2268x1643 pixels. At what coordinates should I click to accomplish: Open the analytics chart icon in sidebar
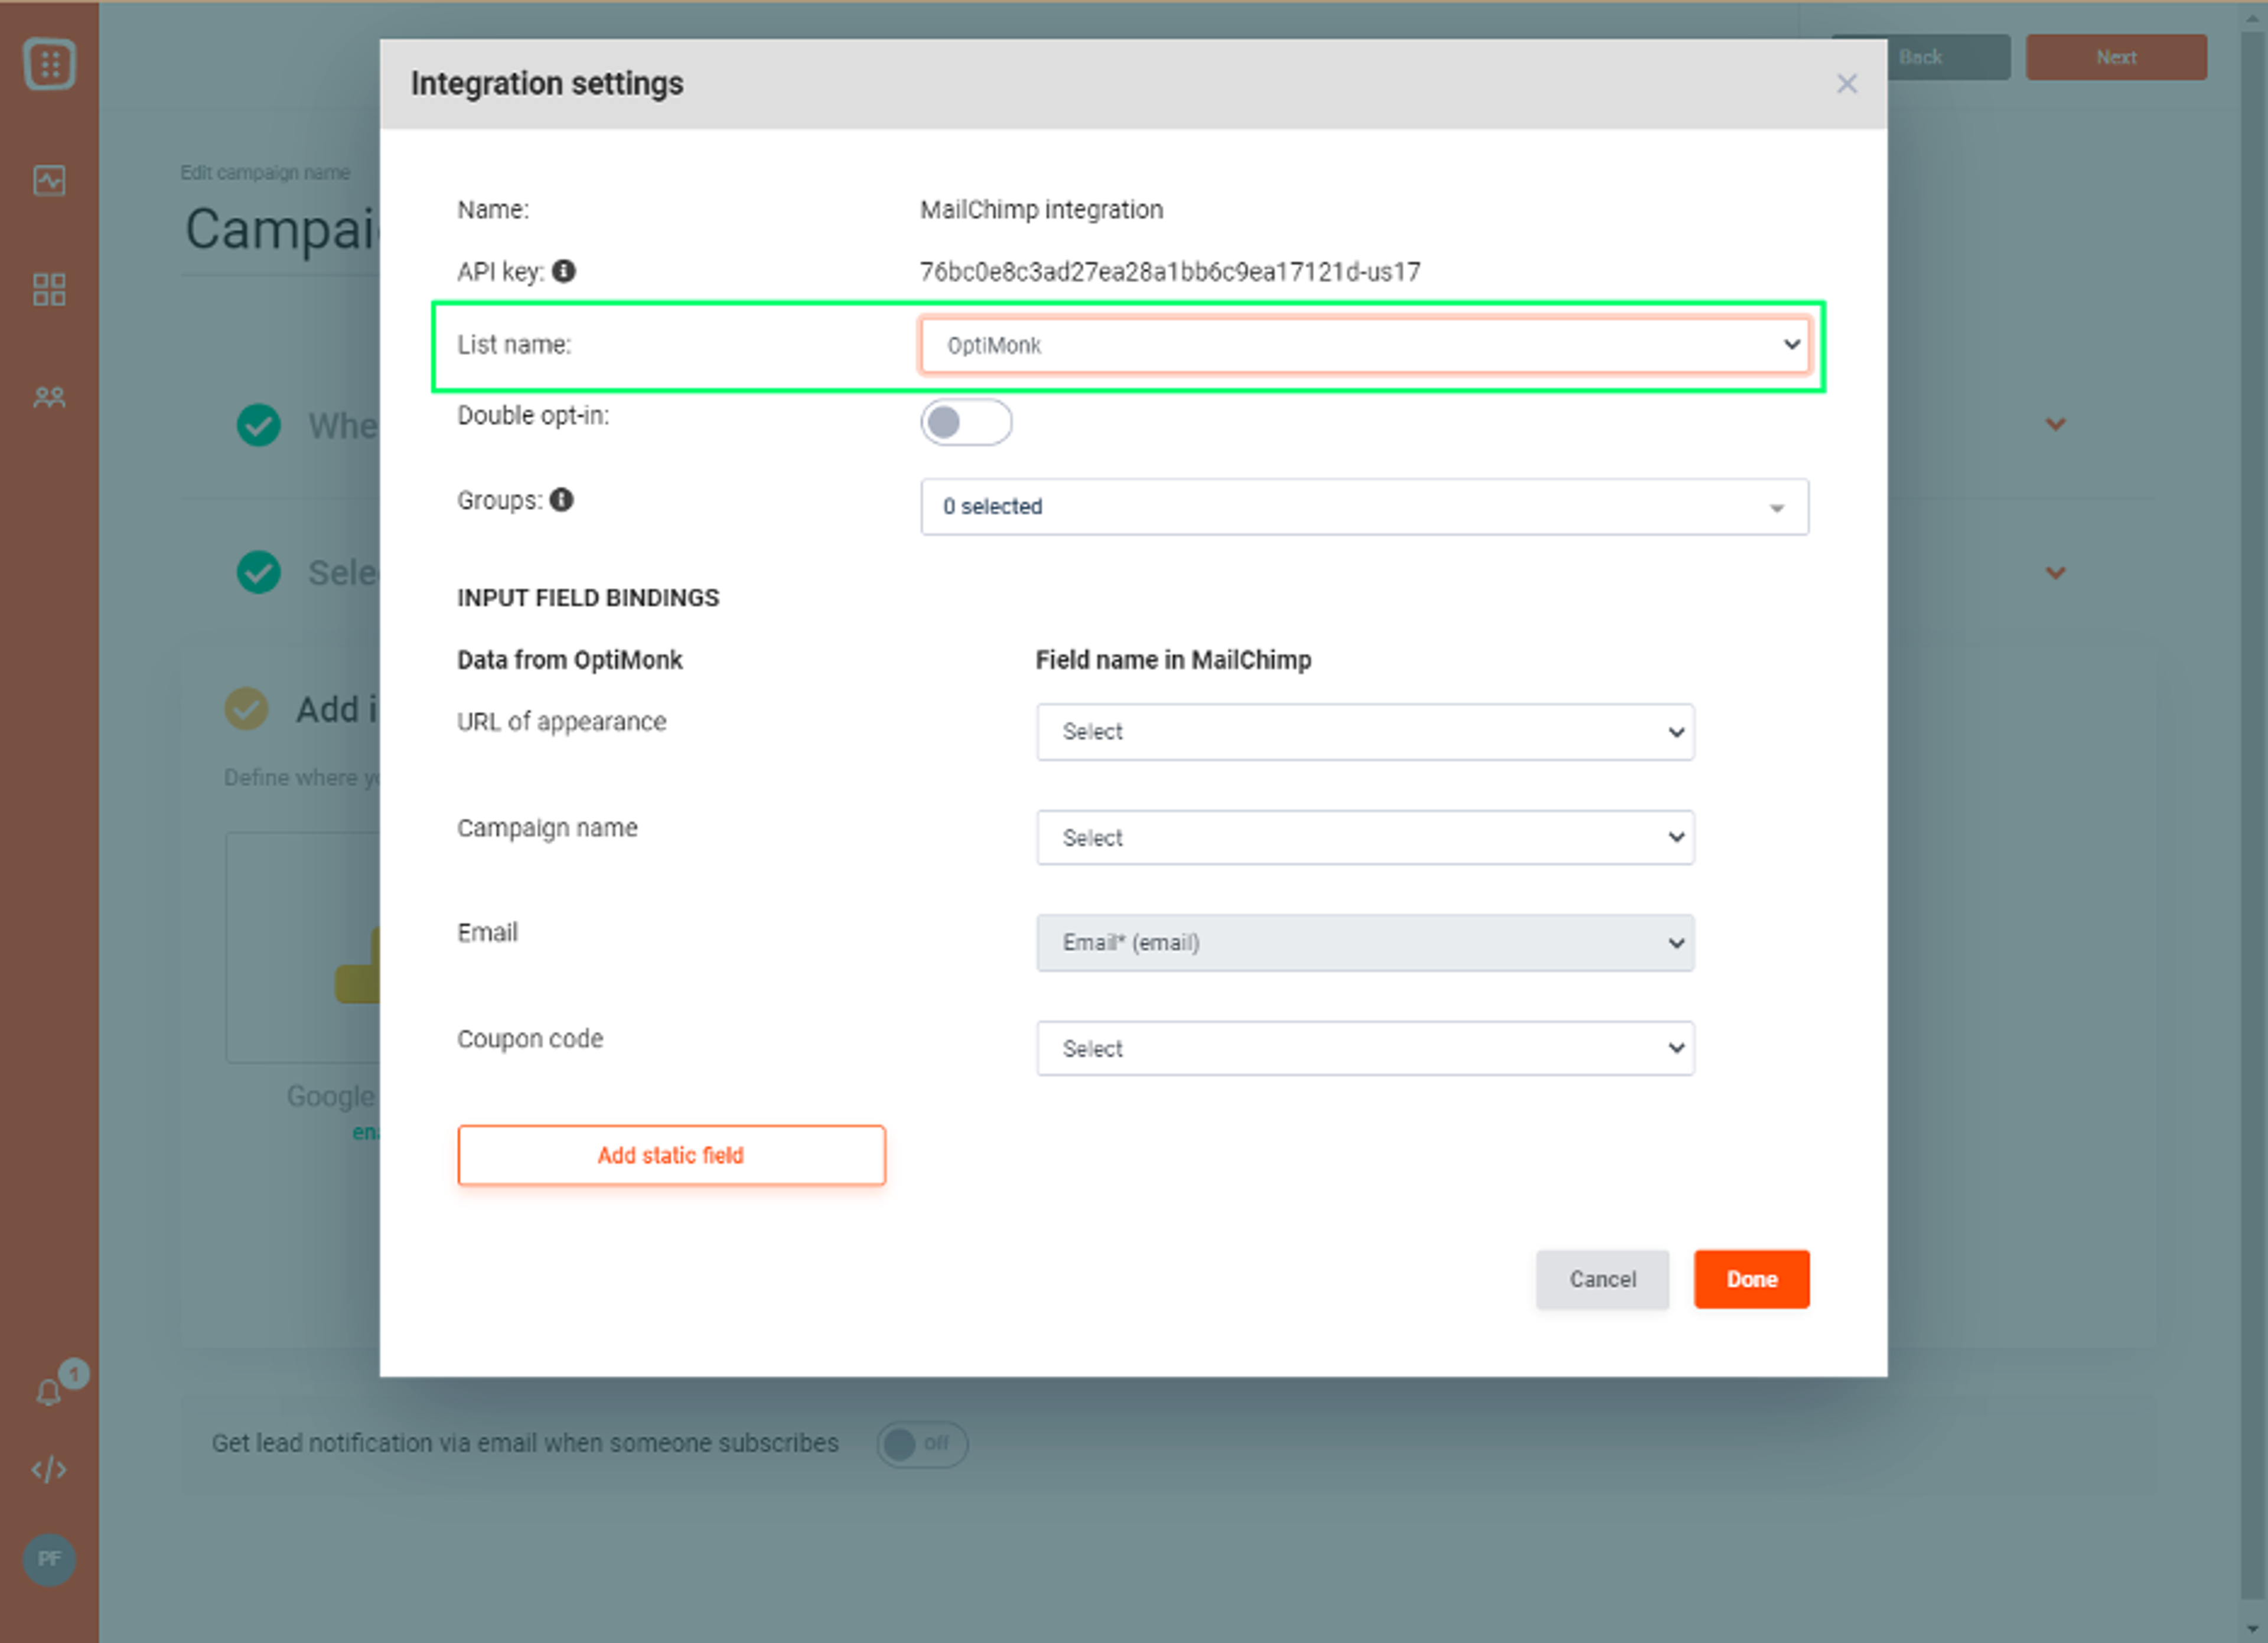[x=49, y=181]
